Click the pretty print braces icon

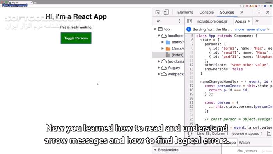click(x=190, y=134)
